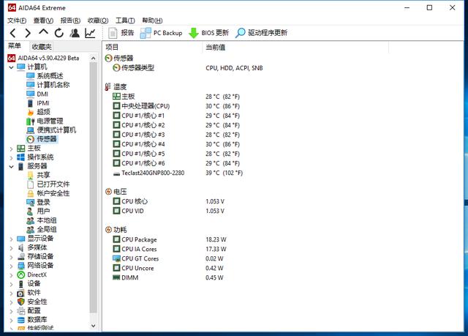Expand the 主板 tree node
This screenshot has height=336, width=468.
click(x=11, y=149)
